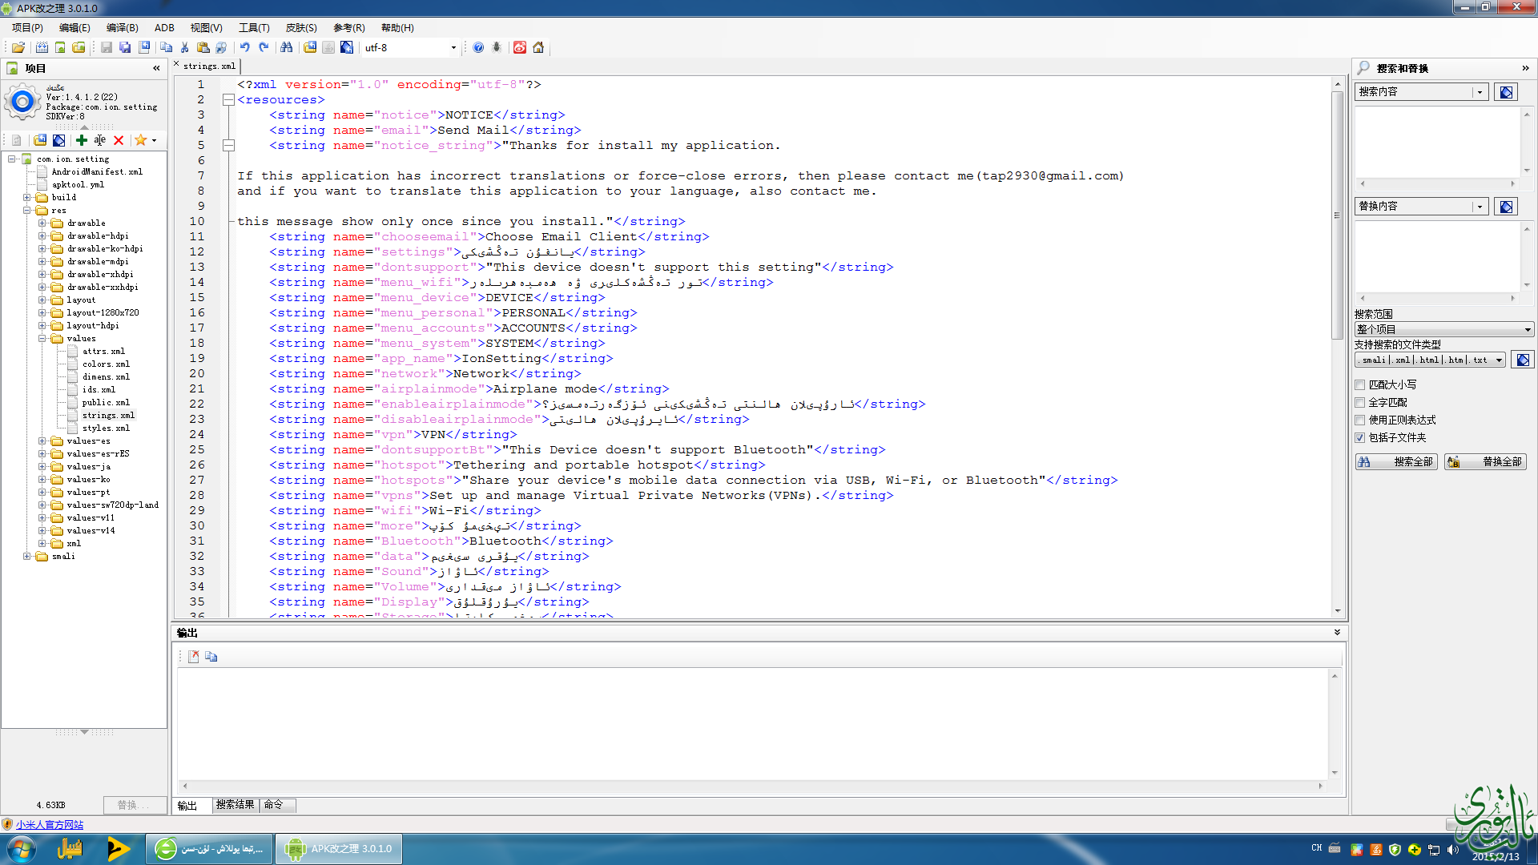Open the 编译(B) menu

pyautogui.click(x=122, y=28)
